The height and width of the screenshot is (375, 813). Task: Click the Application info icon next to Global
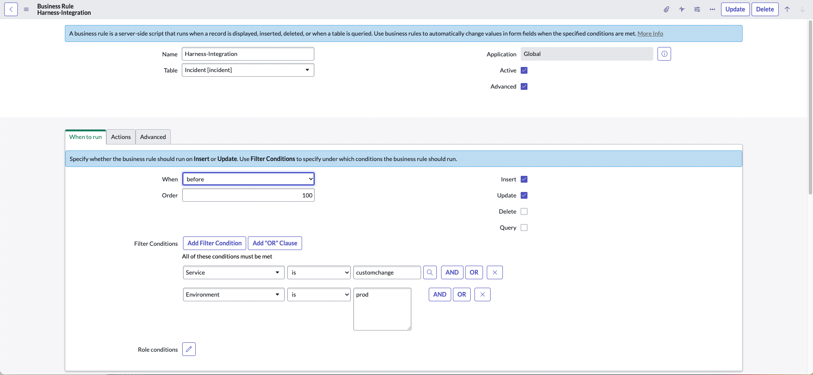pyautogui.click(x=664, y=54)
